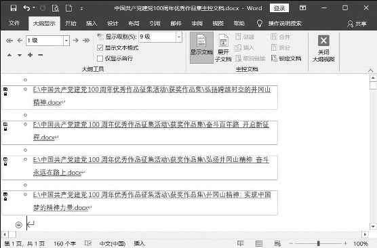The image size is (377, 248).
Task: Click the New blank document icon
Action: 68,8
